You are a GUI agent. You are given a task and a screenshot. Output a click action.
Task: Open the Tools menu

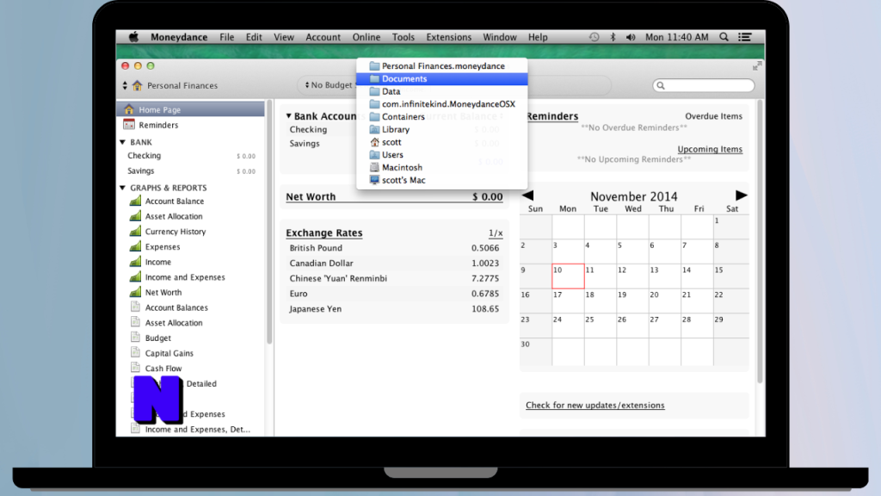(x=404, y=37)
